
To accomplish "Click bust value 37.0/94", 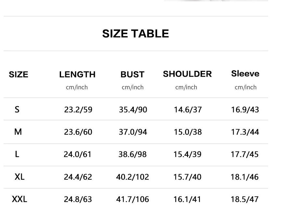I will point(133,132).
